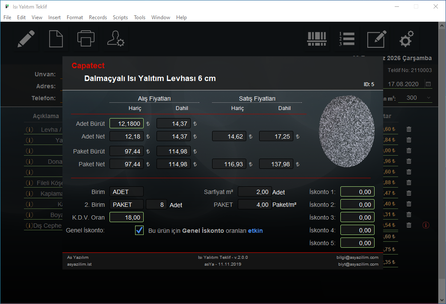Click info icon on Kaplama row
The width and height of the screenshot is (446, 304).
[30, 194]
